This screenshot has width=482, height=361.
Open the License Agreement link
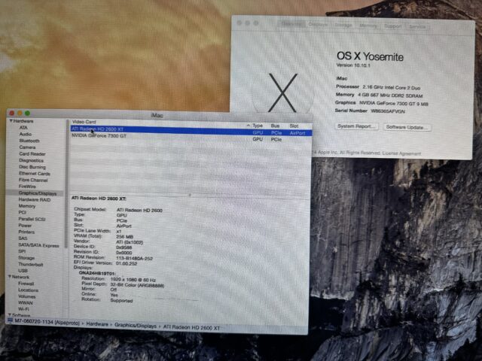401,153
